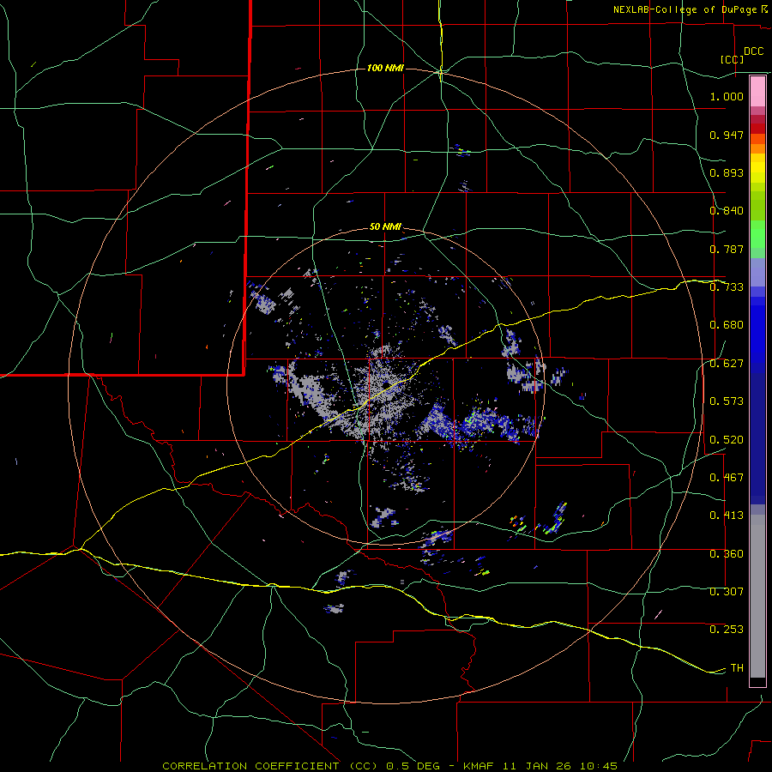The image size is (772, 772).
Task: Select the 0.467 scale value
Action: coord(727,478)
